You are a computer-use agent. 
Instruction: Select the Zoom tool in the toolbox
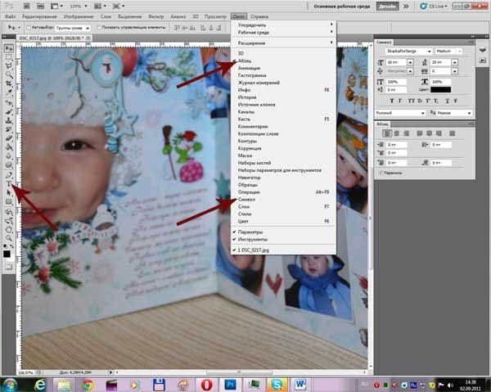[8, 238]
